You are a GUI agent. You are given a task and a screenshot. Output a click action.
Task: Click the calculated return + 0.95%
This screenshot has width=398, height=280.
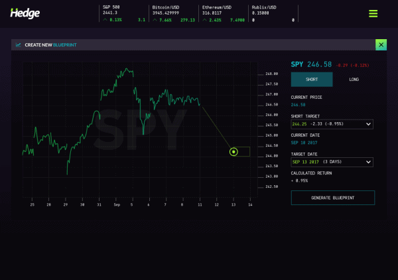click(x=299, y=180)
